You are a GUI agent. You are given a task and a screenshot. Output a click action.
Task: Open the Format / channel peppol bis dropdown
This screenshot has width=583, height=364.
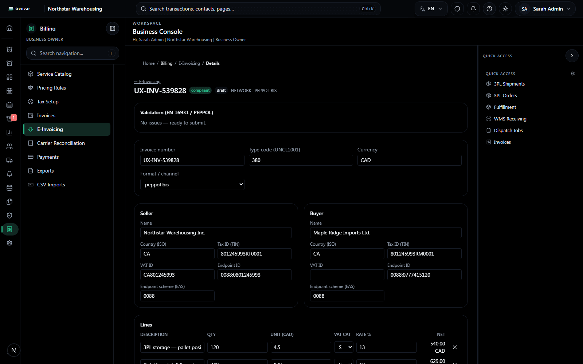(x=192, y=185)
